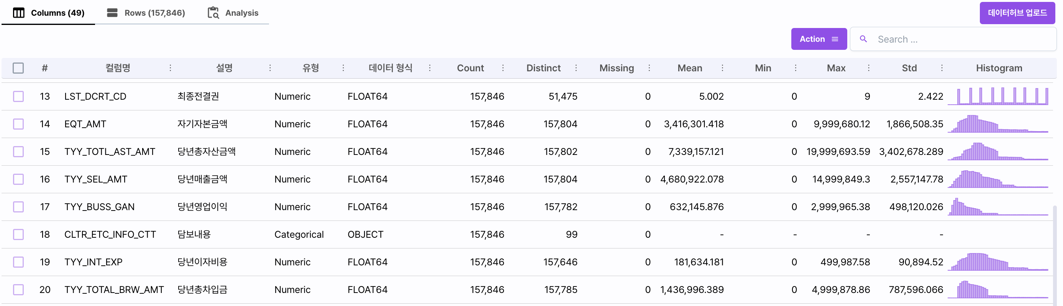The image size is (1063, 306).
Task: Click the EQT_AMT histogram thumbnail
Action: tap(998, 124)
